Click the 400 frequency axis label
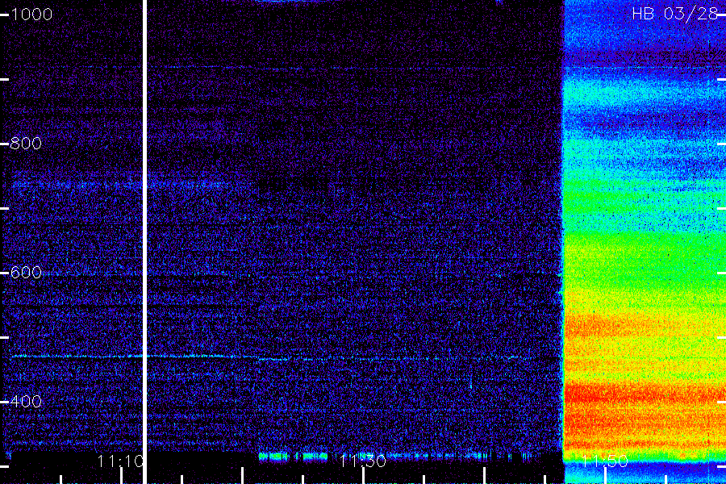 [26, 401]
